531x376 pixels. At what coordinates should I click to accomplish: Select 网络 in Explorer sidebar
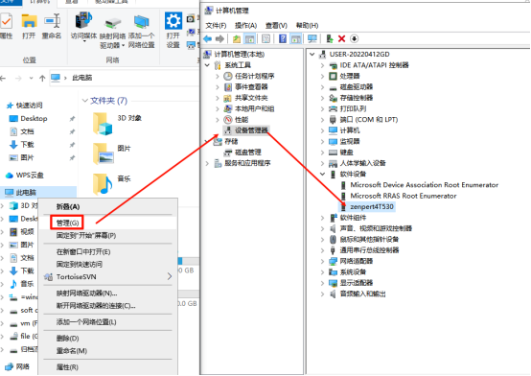(x=22, y=366)
